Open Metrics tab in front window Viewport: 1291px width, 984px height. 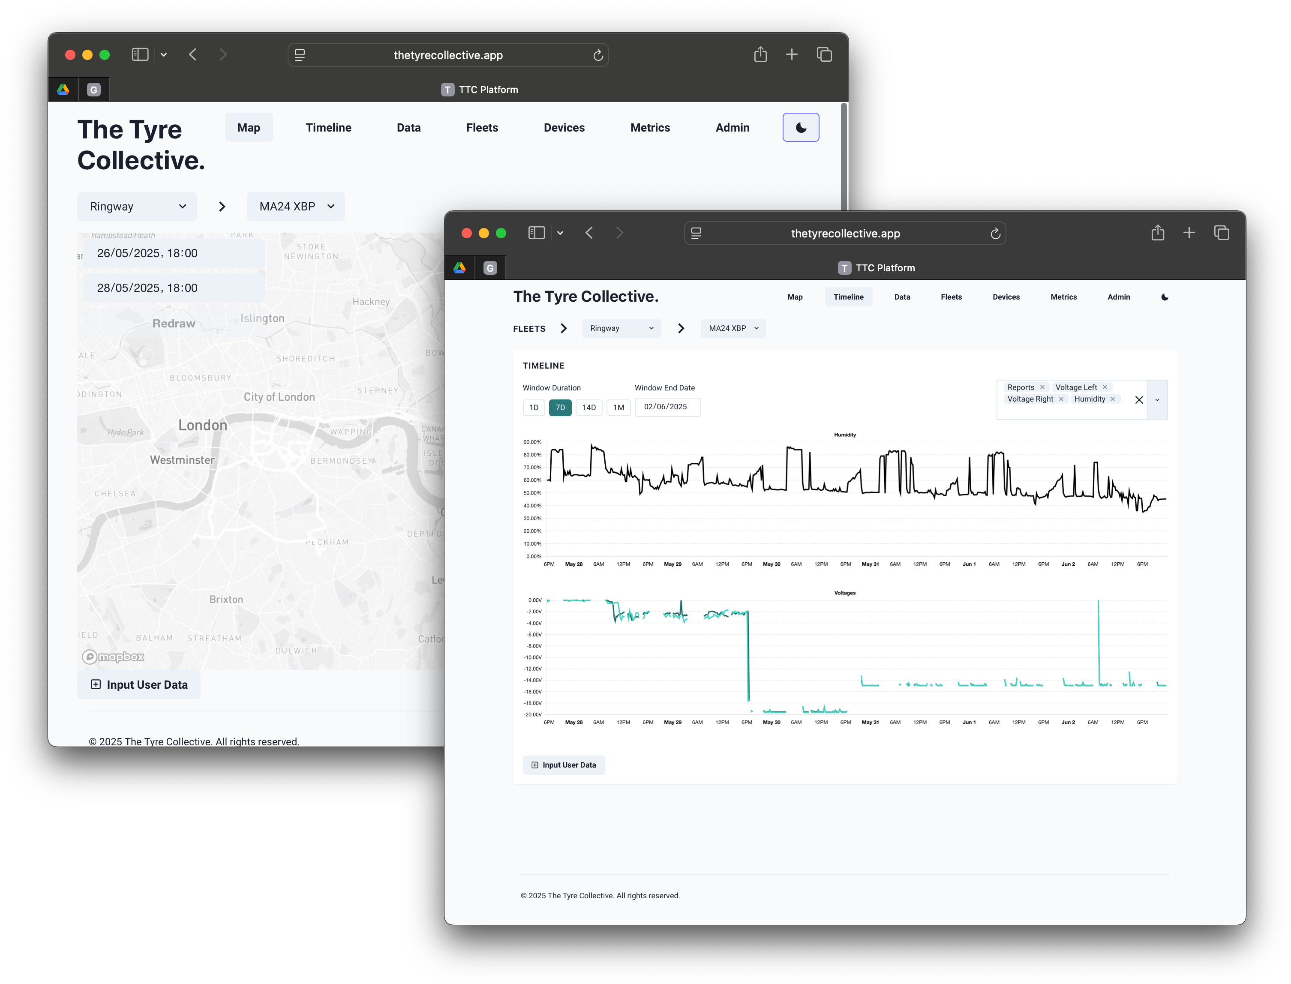coord(1064,297)
